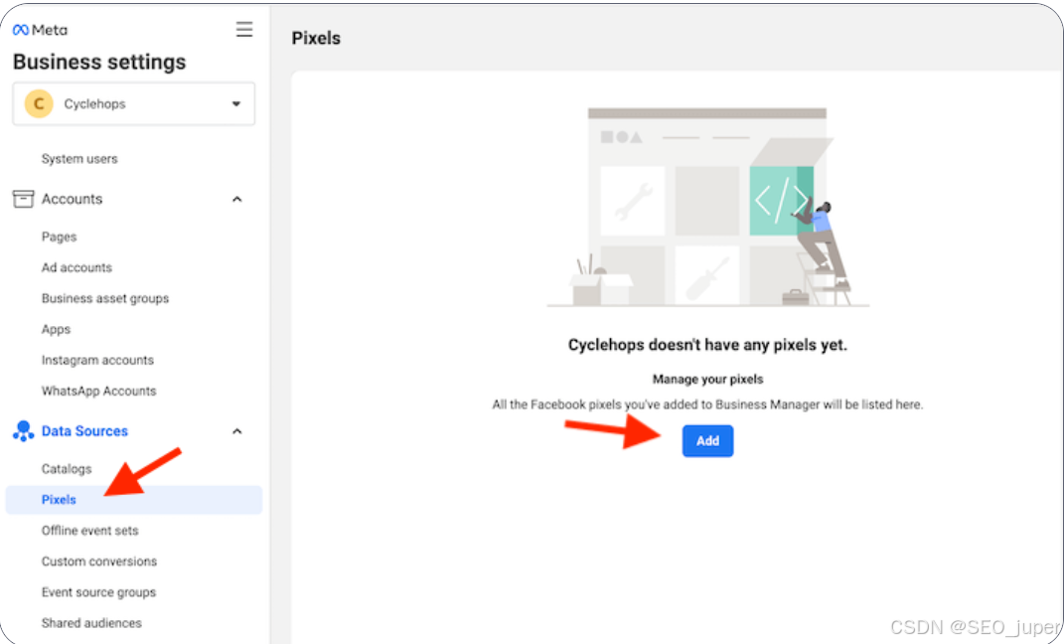The width and height of the screenshot is (1064, 644).
Task: Click the Data Sources icon
Action: [23, 431]
